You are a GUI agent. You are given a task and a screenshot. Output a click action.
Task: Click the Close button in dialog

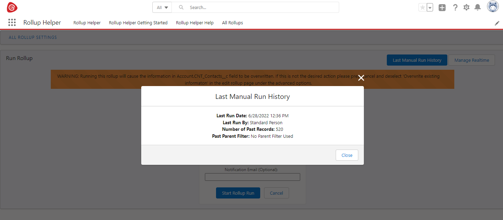tap(347, 155)
